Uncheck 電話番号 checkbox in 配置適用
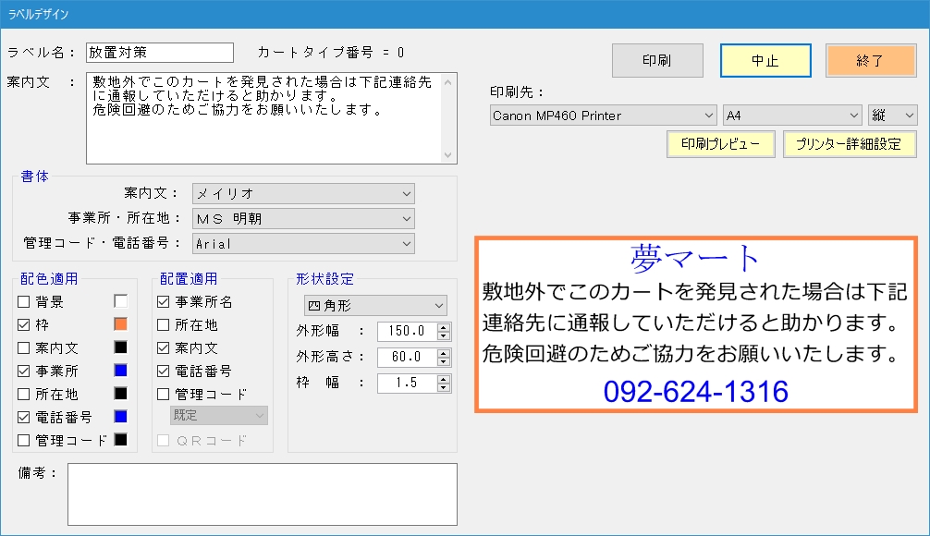This screenshot has width=930, height=536. [163, 372]
